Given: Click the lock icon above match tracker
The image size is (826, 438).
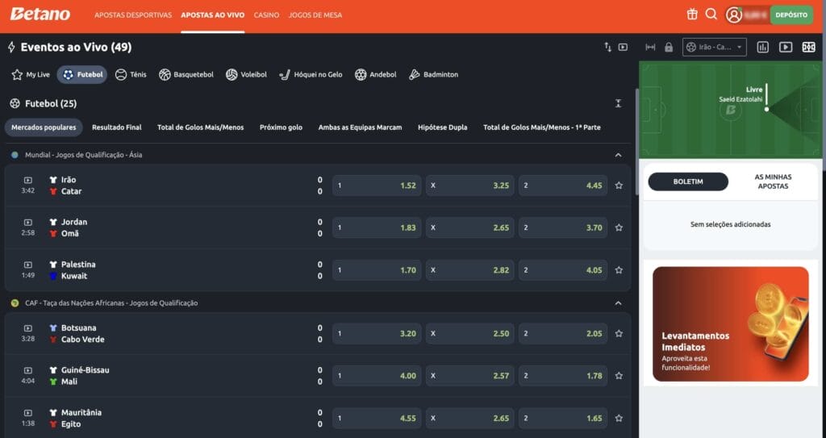Looking at the screenshot, I should (x=669, y=47).
